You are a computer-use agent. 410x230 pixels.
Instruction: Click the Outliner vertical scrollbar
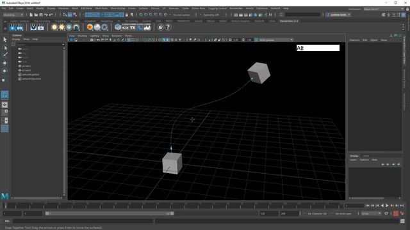[x=64, y=121]
